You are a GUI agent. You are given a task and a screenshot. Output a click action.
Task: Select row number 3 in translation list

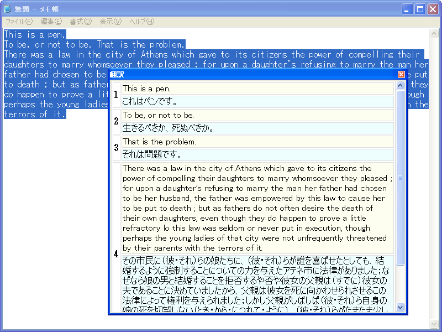(x=116, y=148)
